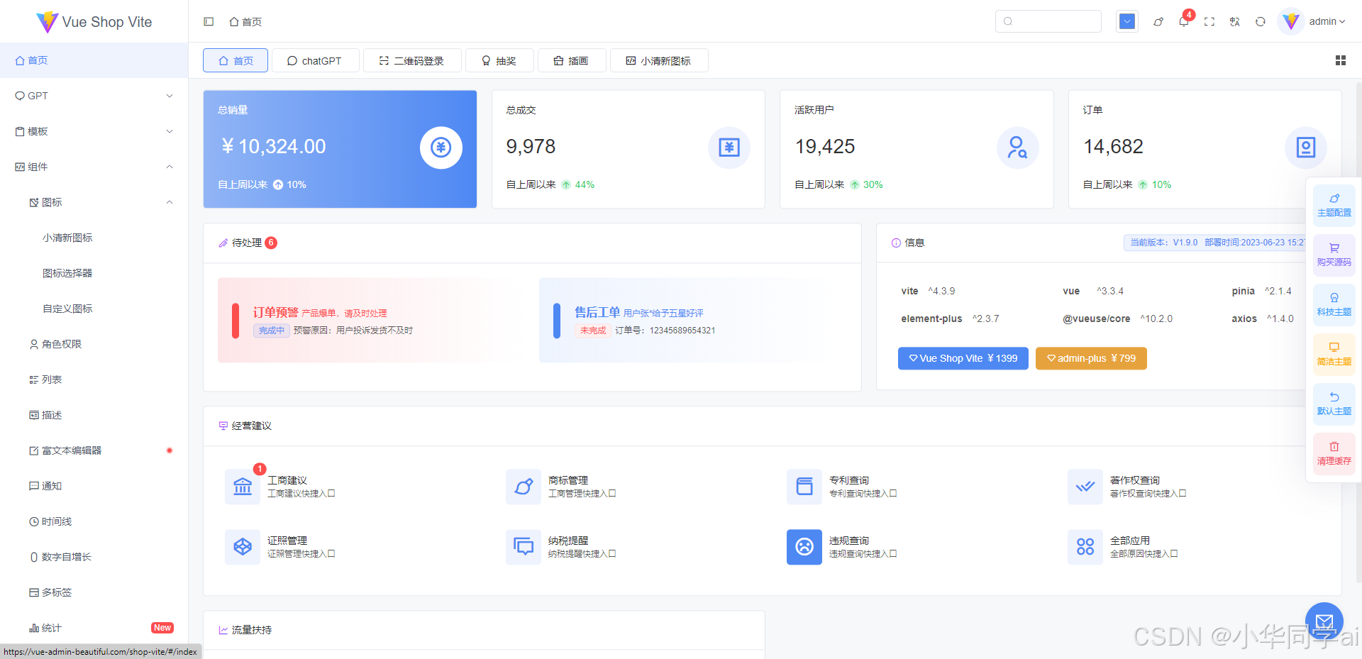Open the 二维码登录 tab
This screenshot has width=1362, height=659.
[411, 60]
